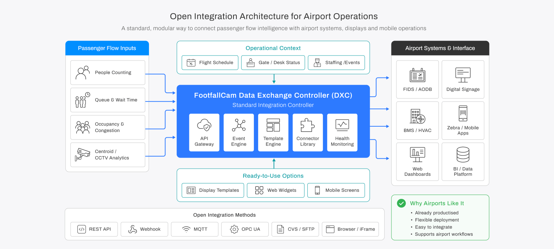Click the MQTT label text

[x=201, y=229]
